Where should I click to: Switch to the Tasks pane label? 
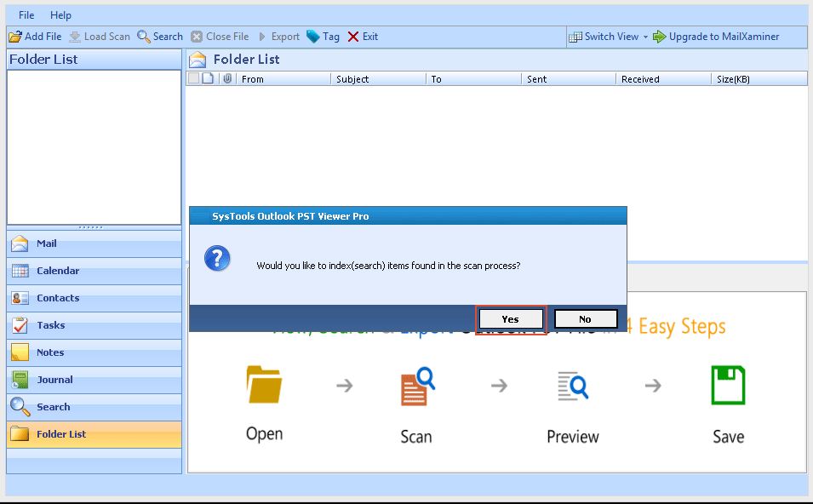pyautogui.click(x=51, y=325)
